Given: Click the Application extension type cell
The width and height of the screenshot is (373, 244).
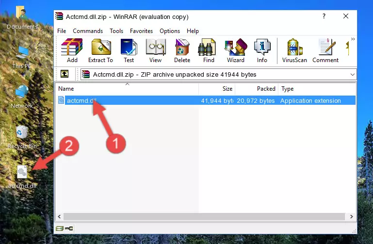Looking at the screenshot, I should coord(310,100).
